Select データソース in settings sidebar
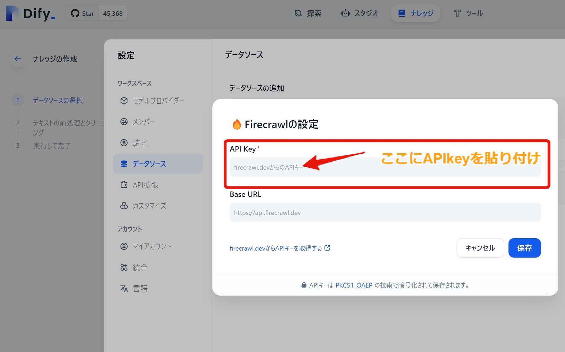This screenshot has width=565, height=352. click(158, 164)
